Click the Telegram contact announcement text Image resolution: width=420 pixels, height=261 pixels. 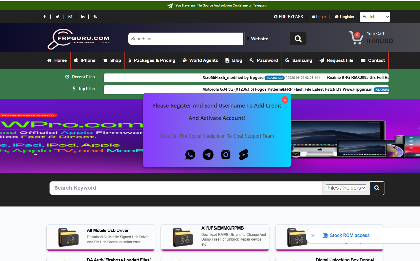coord(221,6)
